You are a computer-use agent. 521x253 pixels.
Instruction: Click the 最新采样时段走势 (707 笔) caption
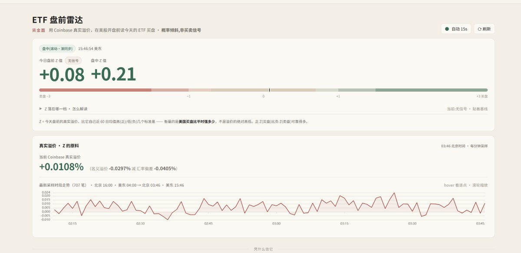pyautogui.click(x=64, y=185)
